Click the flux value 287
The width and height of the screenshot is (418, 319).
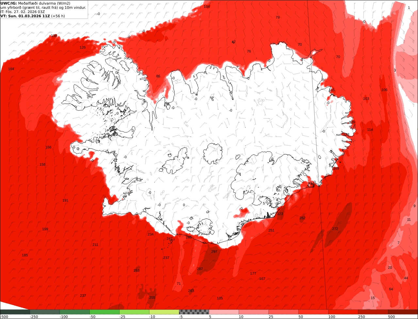point(200,269)
